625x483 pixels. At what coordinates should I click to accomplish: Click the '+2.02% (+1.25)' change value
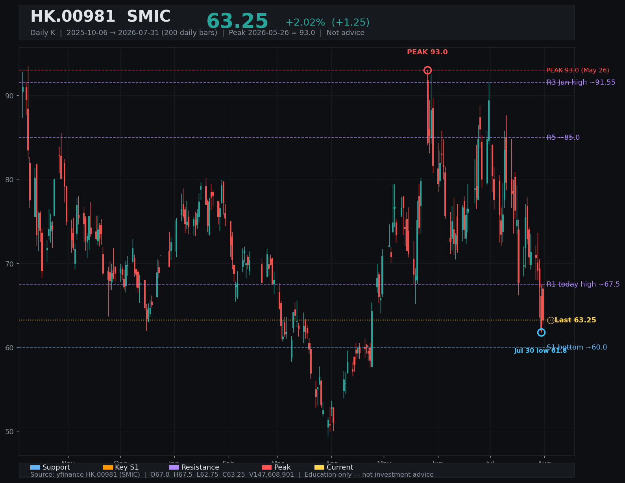pos(327,22)
